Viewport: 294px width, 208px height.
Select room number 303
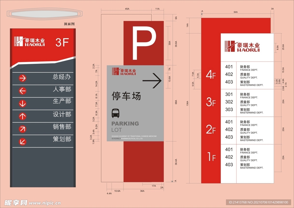pyautogui.click(x=229, y=109)
